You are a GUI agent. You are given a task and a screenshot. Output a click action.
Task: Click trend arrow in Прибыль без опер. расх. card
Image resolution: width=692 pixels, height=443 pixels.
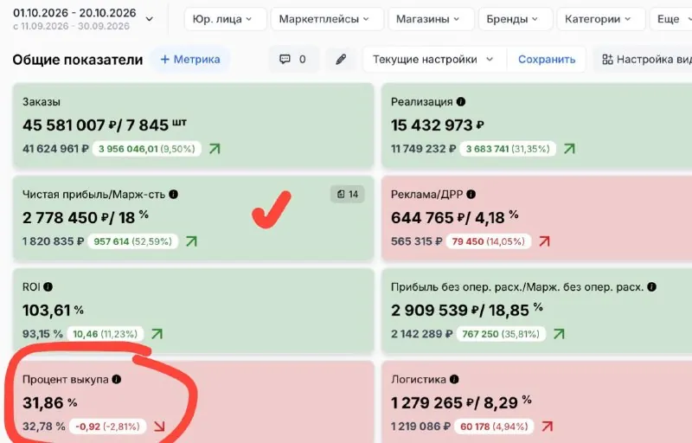click(x=559, y=334)
